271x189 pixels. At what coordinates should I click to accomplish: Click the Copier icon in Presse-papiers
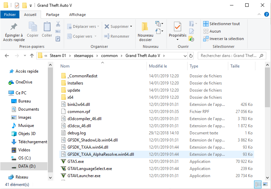pos(33,27)
